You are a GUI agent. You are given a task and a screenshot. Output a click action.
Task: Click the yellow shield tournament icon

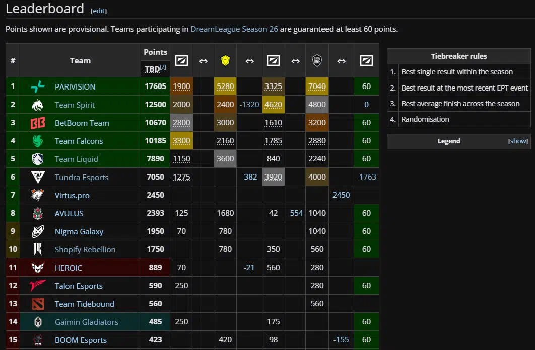225,61
